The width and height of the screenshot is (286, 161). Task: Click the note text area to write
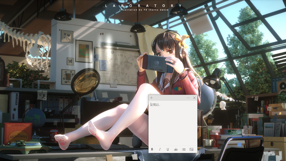(x=173, y=123)
